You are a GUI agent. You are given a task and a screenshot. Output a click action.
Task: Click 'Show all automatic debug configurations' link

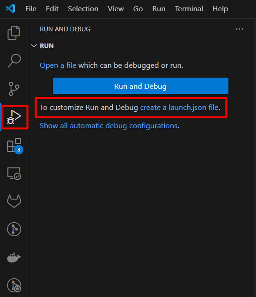(109, 125)
